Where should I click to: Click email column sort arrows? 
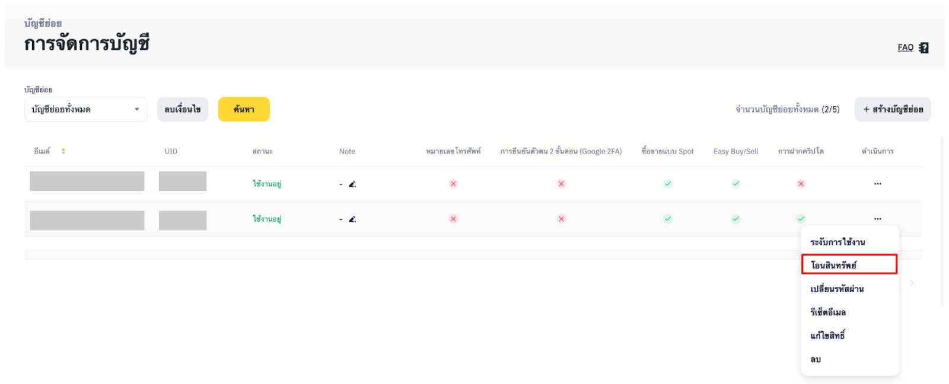tap(63, 152)
